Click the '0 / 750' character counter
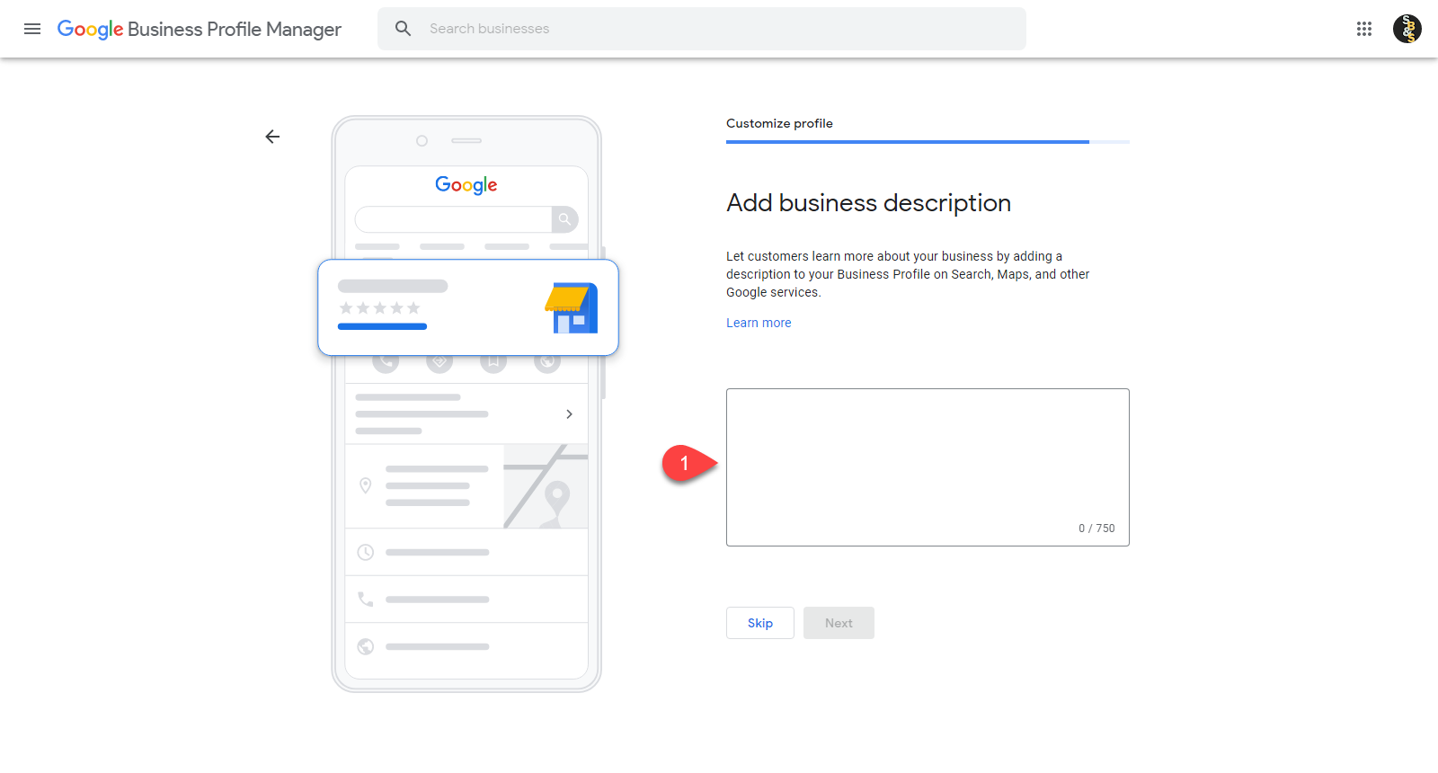1438x773 pixels. pos(1096,529)
